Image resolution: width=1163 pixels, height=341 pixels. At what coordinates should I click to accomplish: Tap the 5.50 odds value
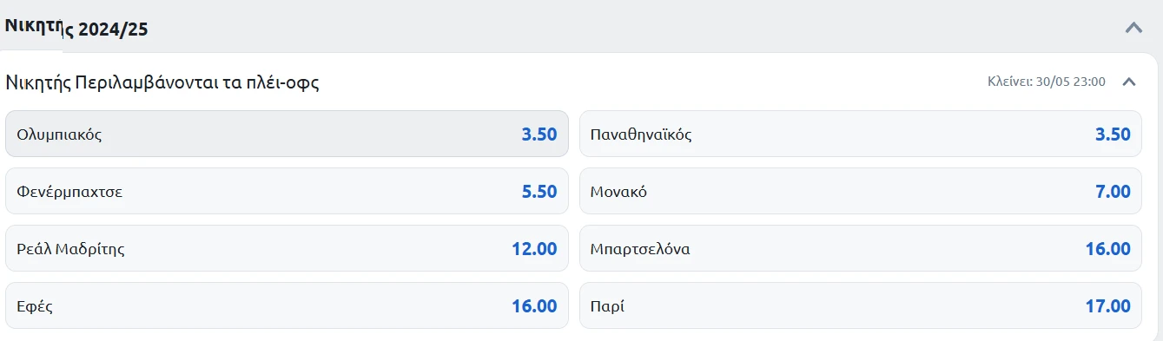pyautogui.click(x=539, y=192)
